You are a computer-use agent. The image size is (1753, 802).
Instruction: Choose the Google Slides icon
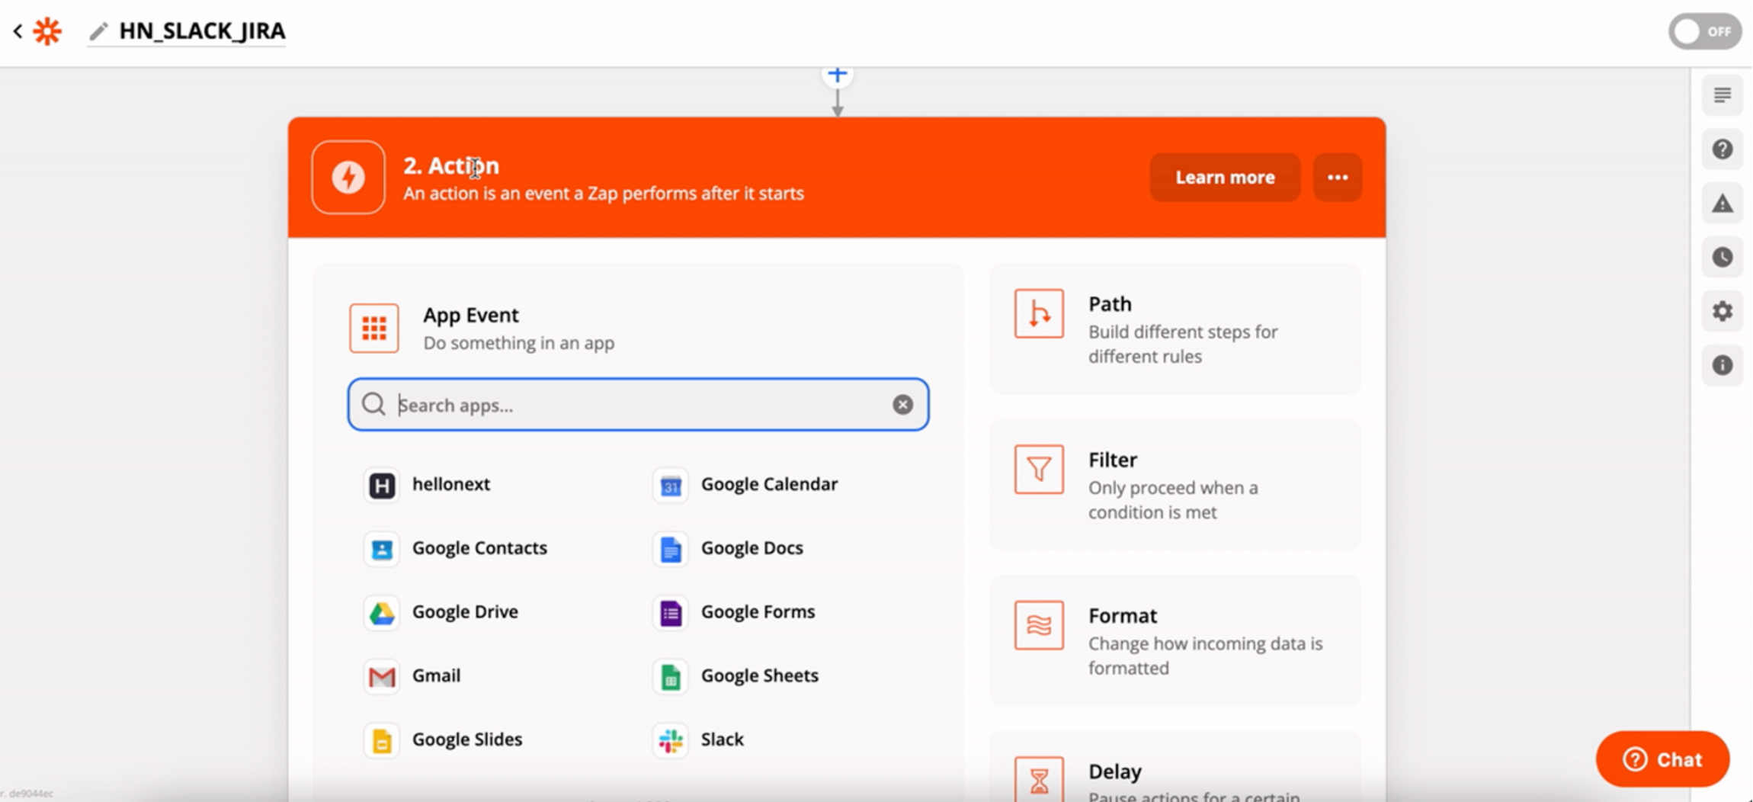[382, 741]
